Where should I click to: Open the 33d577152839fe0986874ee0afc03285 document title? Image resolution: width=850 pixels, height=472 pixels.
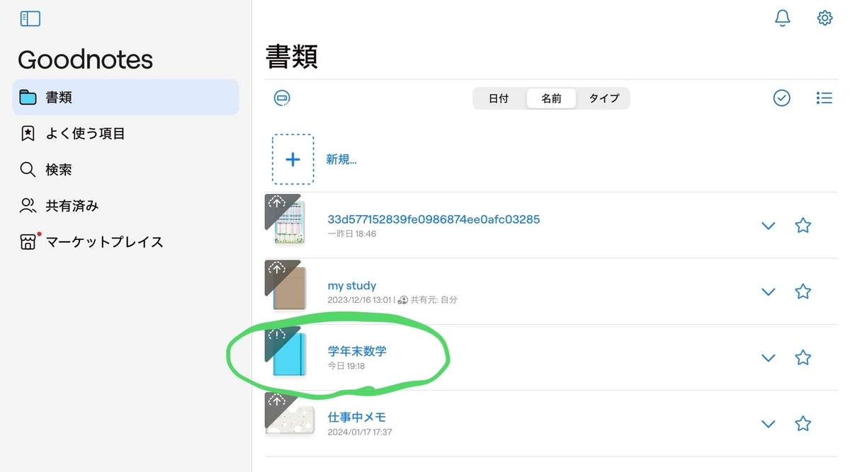coord(433,219)
